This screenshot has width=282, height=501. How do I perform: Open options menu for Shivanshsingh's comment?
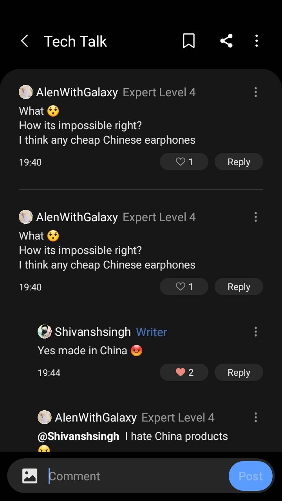pos(256,332)
